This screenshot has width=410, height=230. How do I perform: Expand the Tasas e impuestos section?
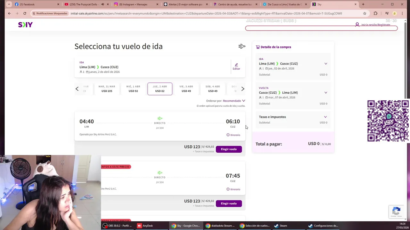pos(325,117)
